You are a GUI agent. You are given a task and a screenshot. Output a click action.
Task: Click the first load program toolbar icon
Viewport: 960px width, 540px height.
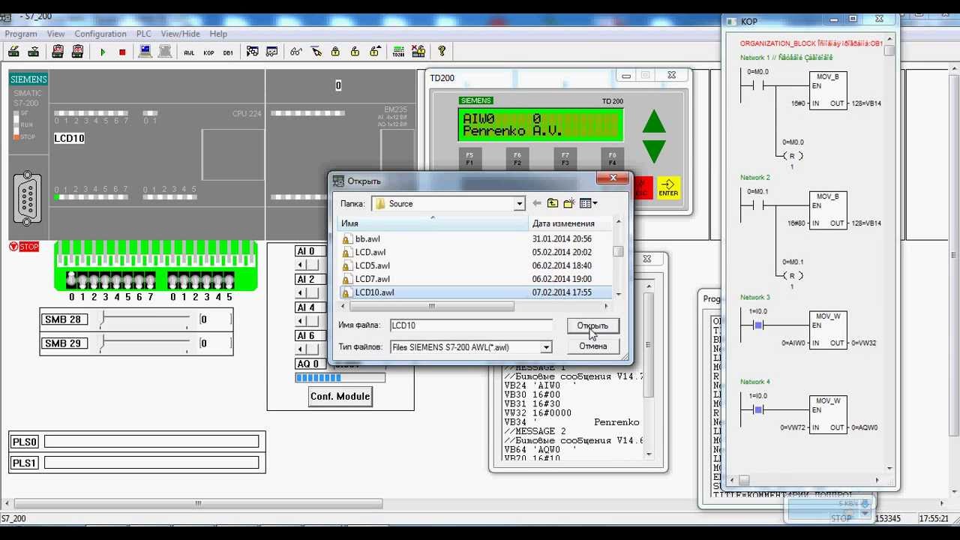(14, 52)
